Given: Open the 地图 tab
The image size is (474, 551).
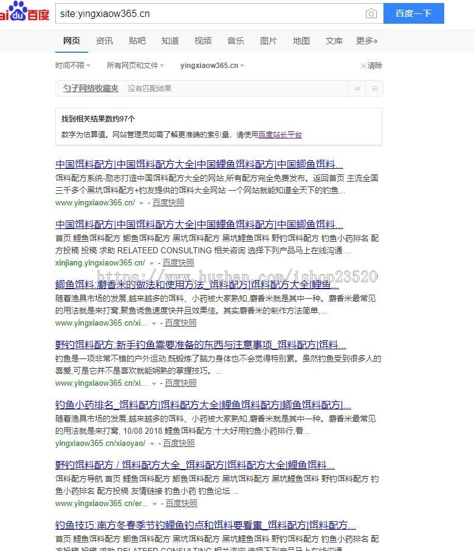Looking at the screenshot, I should (301, 41).
